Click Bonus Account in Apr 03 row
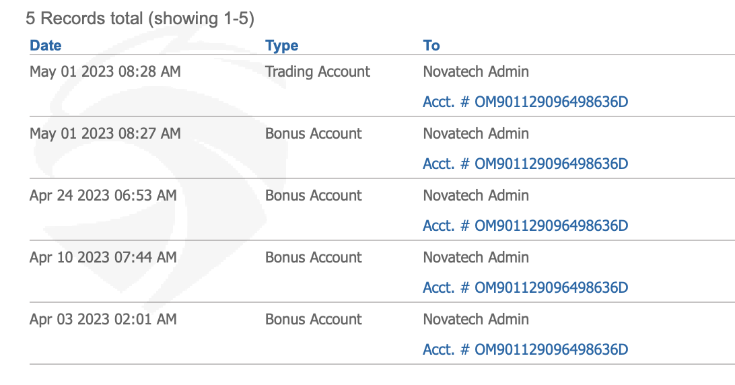 point(314,319)
